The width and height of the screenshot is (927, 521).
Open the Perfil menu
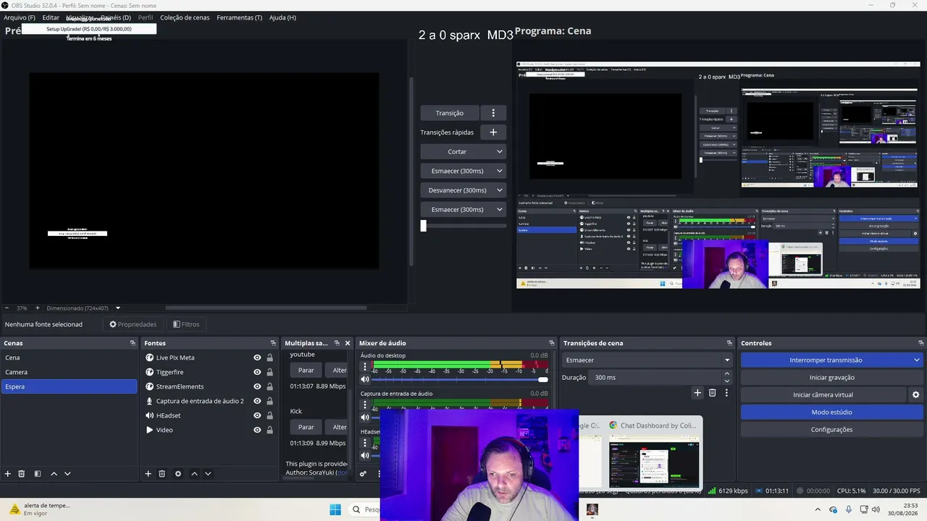(x=145, y=17)
